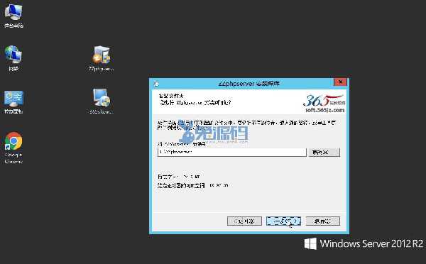
Task: Select the 365 desktop shortcut under ZZphpserver
Action: 101,101
